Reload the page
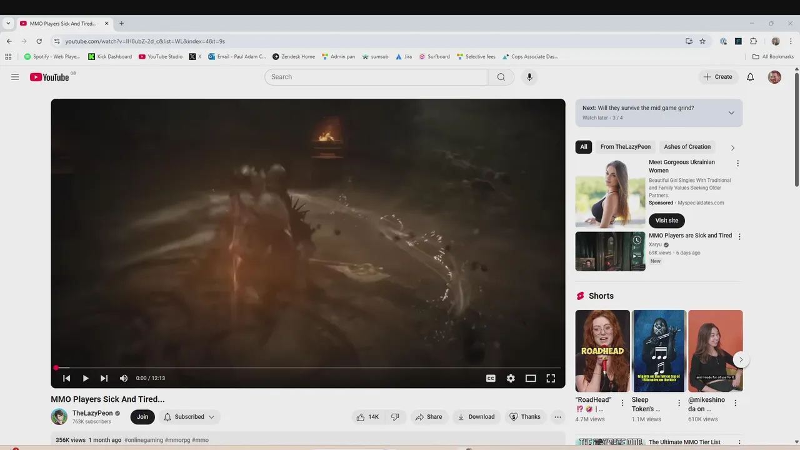Screen dimensions: 800x450 click(39, 41)
